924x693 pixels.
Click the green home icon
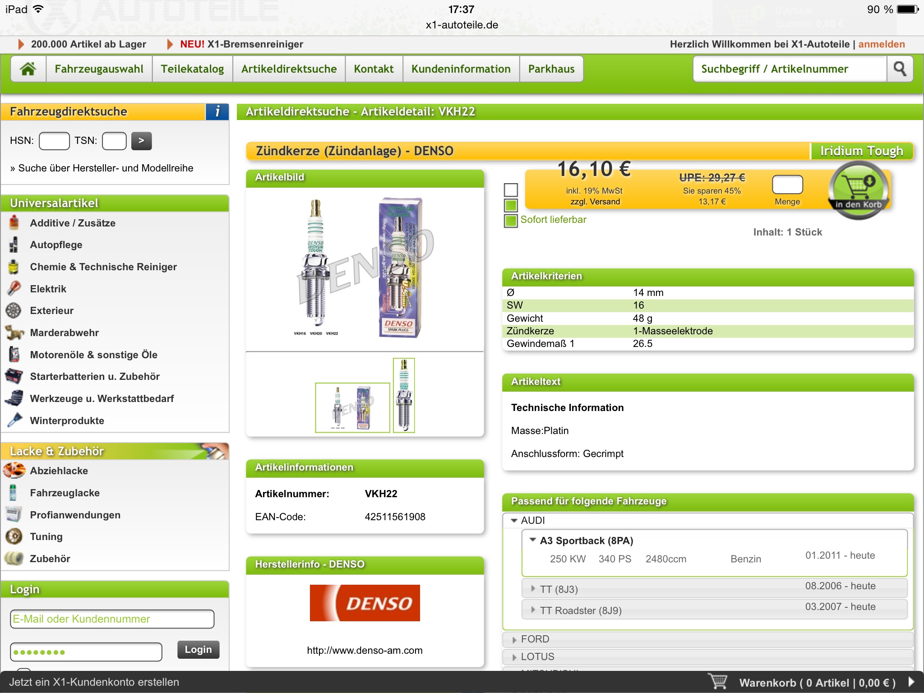[28, 69]
